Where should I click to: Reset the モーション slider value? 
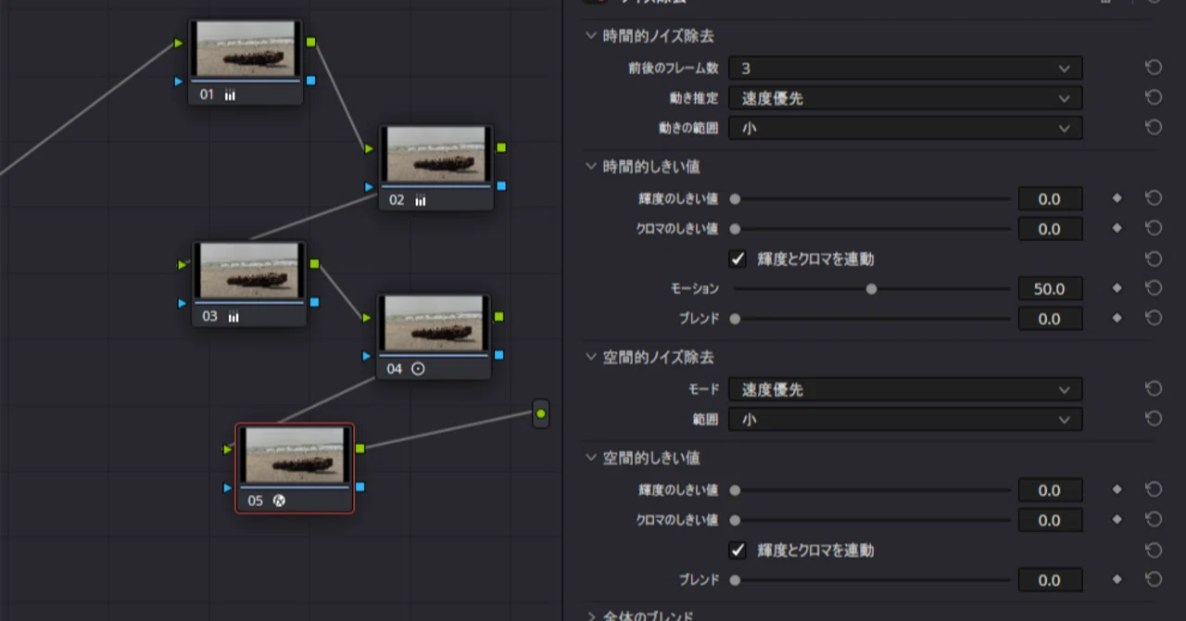coord(1154,288)
